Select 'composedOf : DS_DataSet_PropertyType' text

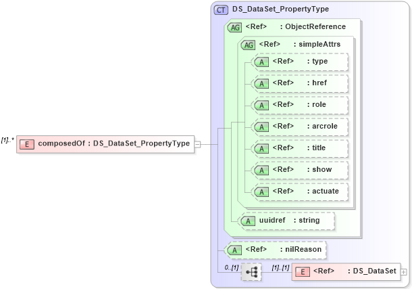click(113, 143)
